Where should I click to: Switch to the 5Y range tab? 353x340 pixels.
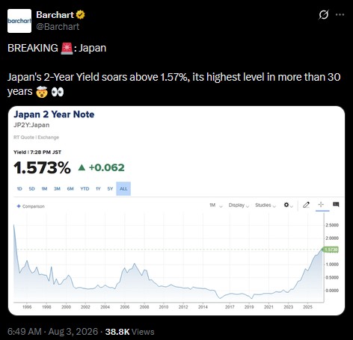pyautogui.click(x=110, y=189)
